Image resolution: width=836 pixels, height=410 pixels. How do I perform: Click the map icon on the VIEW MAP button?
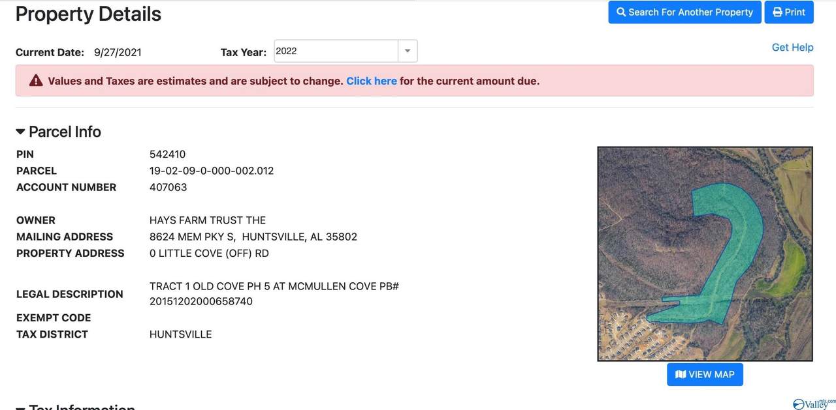point(681,374)
